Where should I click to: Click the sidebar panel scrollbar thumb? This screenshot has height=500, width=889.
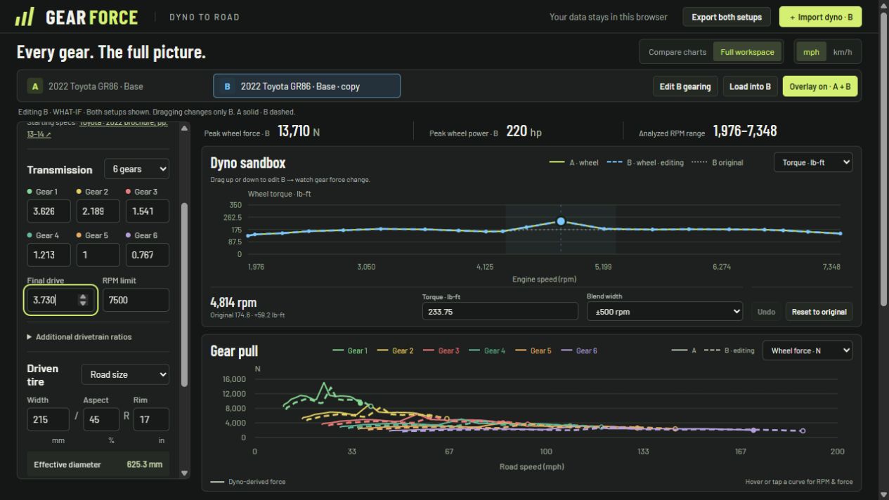(185, 295)
